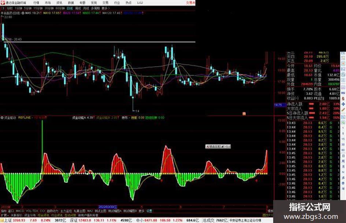Click the small floating toolbar over the indicator chart

click(218, 146)
